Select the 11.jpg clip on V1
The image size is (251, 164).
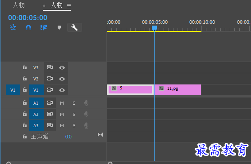(178, 90)
